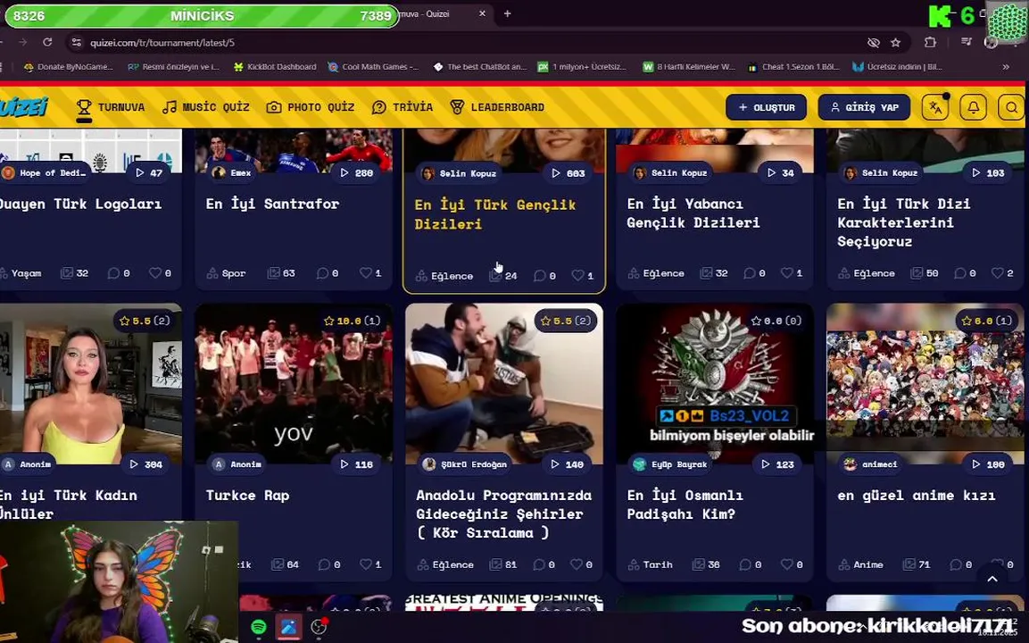Open the Trivia tab
The image size is (1029, 643).
(402, 107)
